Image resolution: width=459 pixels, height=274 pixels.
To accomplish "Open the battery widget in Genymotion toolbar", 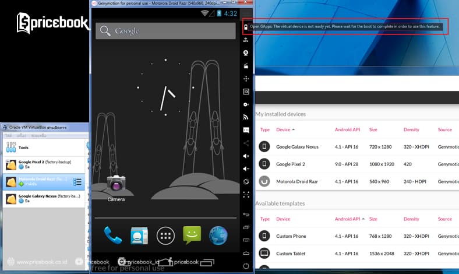I will [x=246, y=27].
